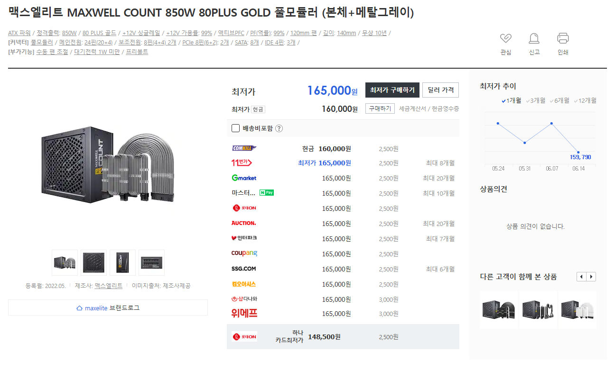Screen dimensions: 615x370
Task: Click COMKILL's 현금 160,000원 price
Action: [x=326, y=148]
